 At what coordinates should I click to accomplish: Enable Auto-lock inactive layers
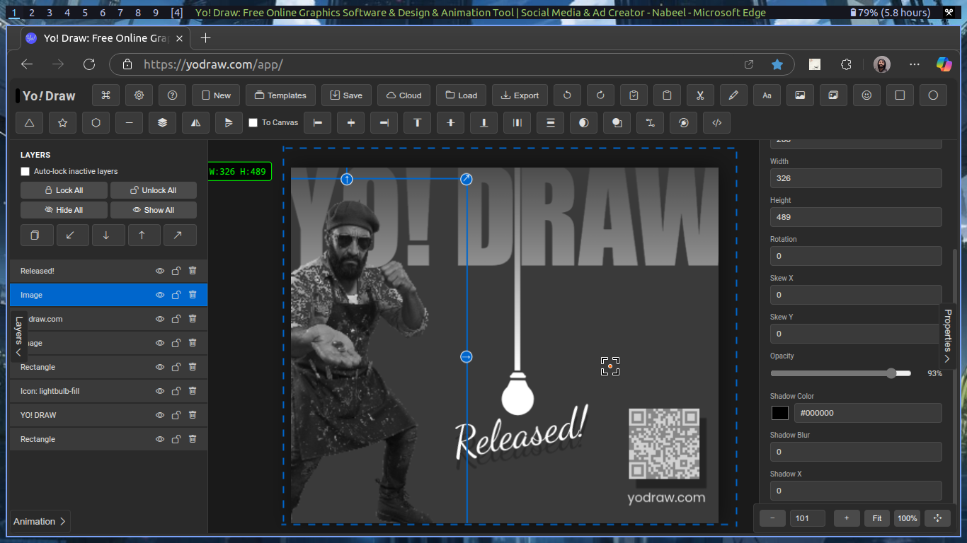[x=25, y=171]
